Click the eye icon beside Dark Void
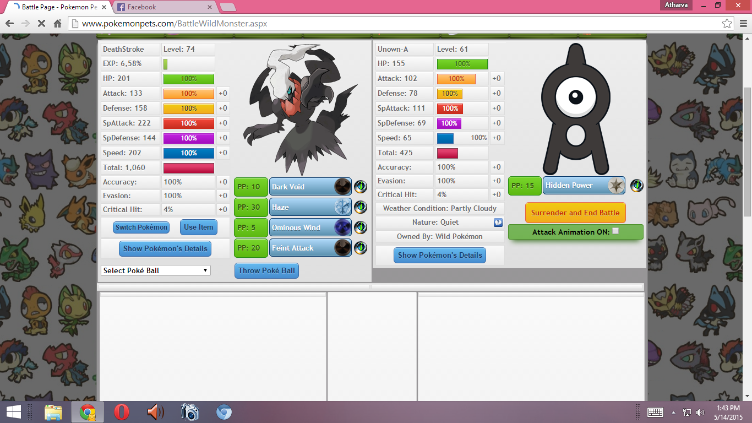The width and height of the screenshot is (752, 423). tap(360, 187)
